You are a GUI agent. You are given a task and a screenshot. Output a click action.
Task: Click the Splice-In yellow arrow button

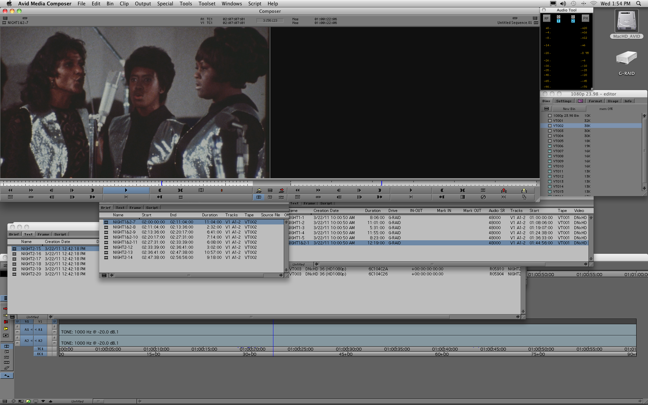point(259,190)
